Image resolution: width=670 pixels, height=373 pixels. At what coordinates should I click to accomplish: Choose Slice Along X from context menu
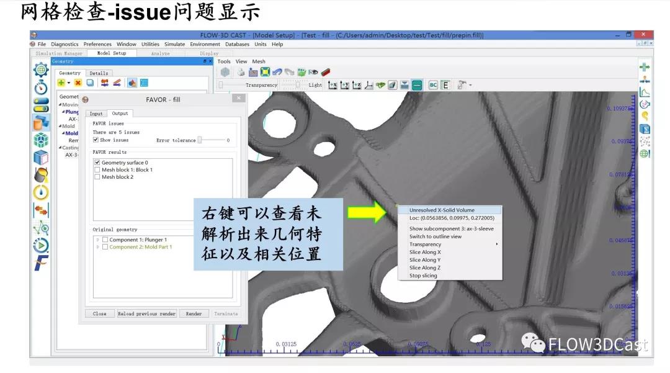pyautogui.click(x=425, y=252)
